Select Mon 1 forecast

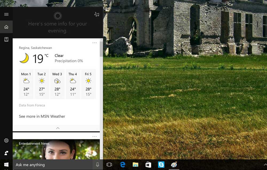pyautogui.click(x=26, y=84)
